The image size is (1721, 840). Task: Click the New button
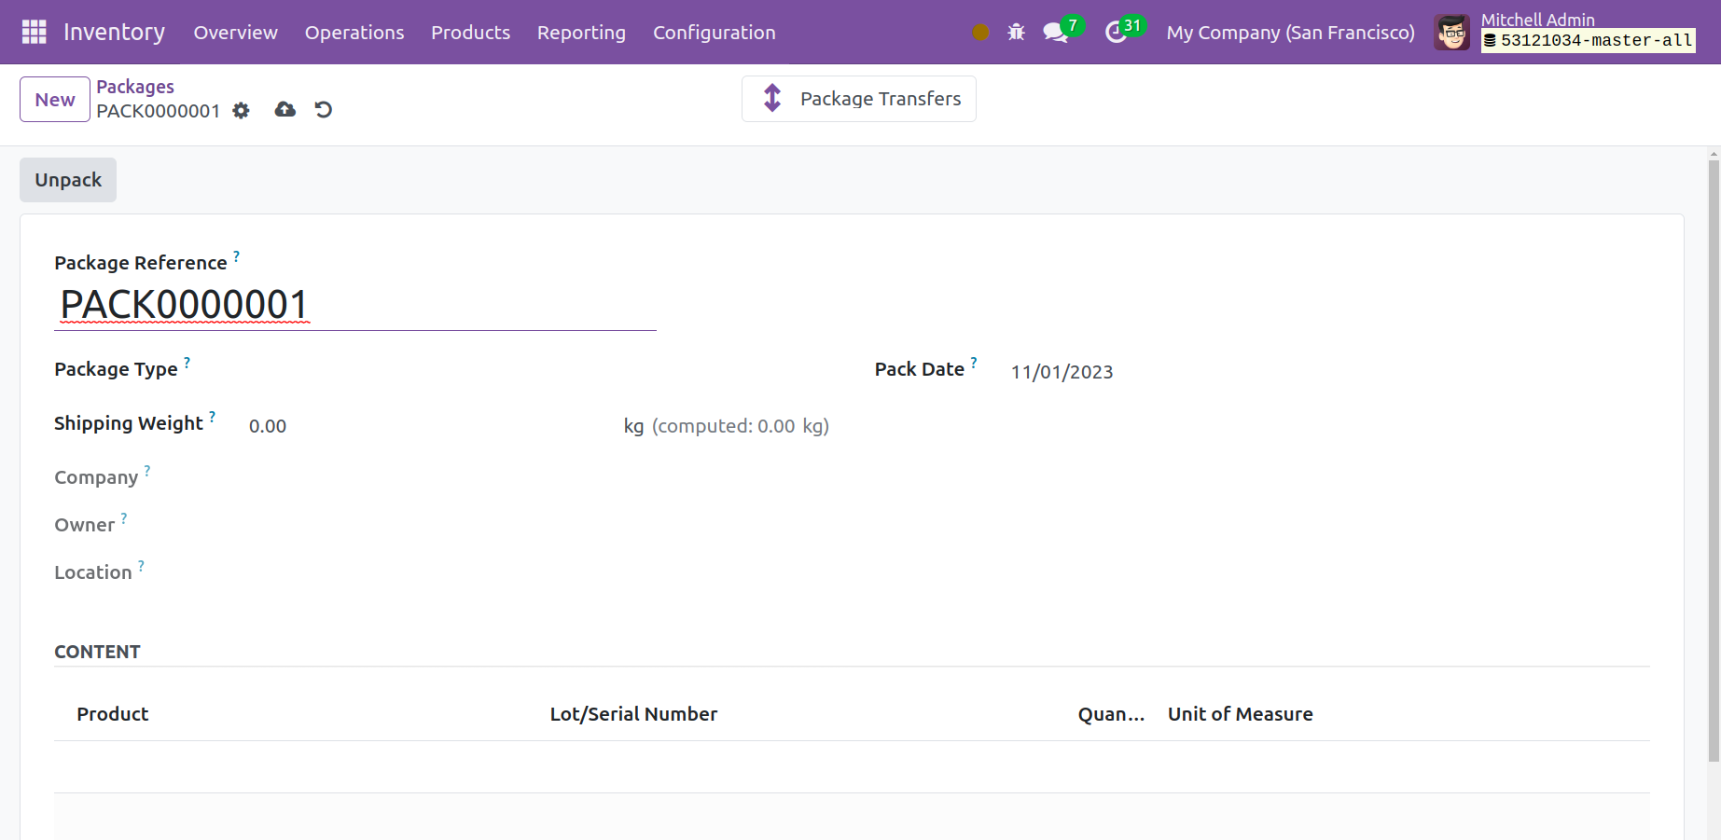(55, 100)
